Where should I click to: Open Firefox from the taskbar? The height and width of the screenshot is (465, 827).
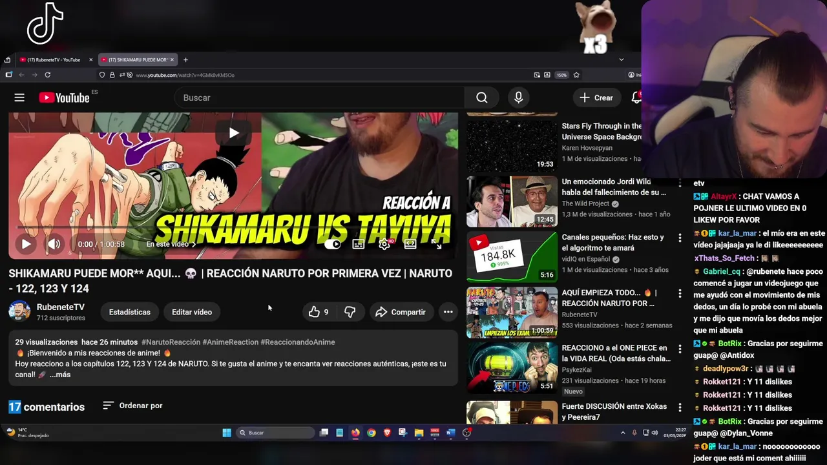click(x=355, y=433)
